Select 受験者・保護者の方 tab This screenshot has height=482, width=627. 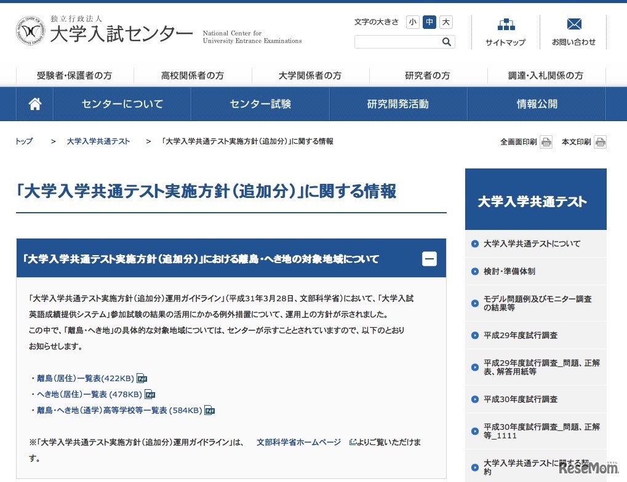click(75, 75)
